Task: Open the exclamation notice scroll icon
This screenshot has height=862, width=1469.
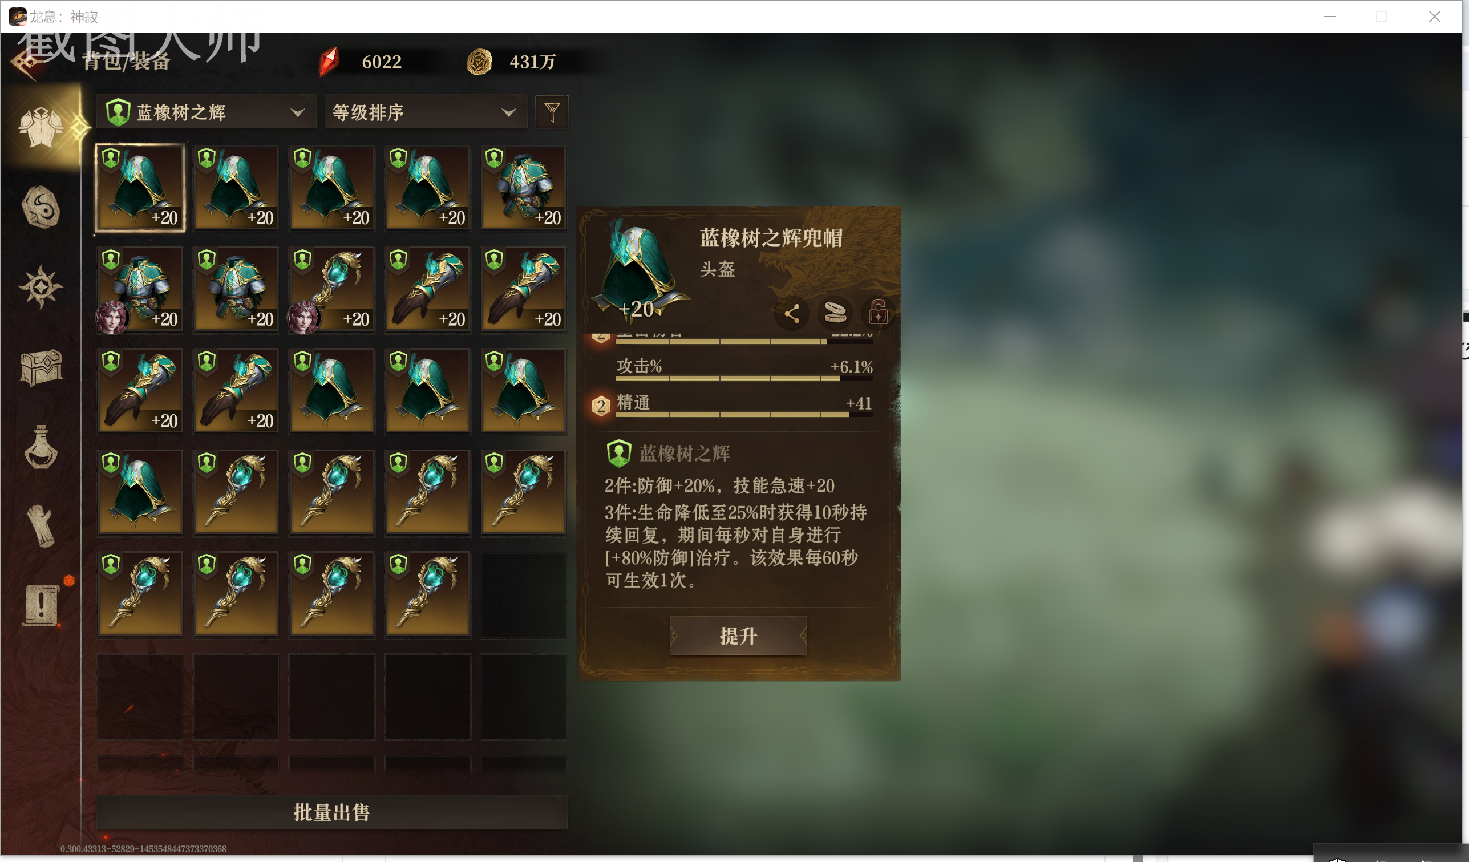Action: click(x=42, y=606)
